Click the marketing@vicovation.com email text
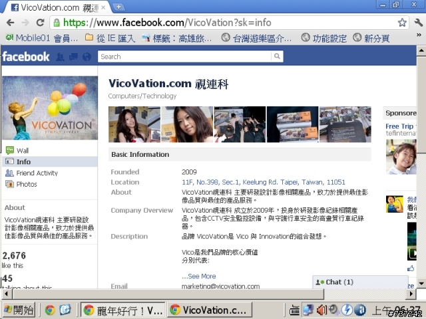 pyautogui.click(x=220, y=286)
